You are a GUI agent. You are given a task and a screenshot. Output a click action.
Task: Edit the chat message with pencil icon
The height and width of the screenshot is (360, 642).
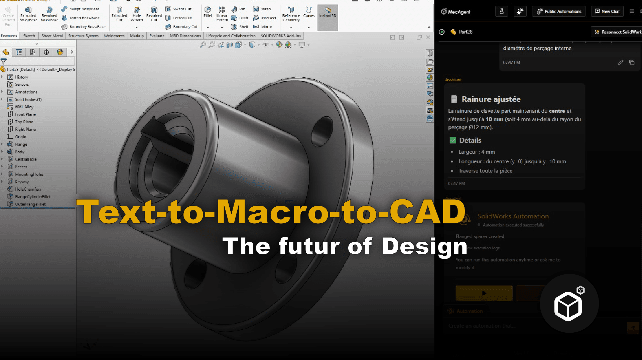(x=621, y=62)
